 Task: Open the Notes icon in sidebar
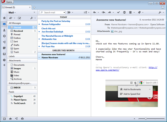(x=4, y=48)
